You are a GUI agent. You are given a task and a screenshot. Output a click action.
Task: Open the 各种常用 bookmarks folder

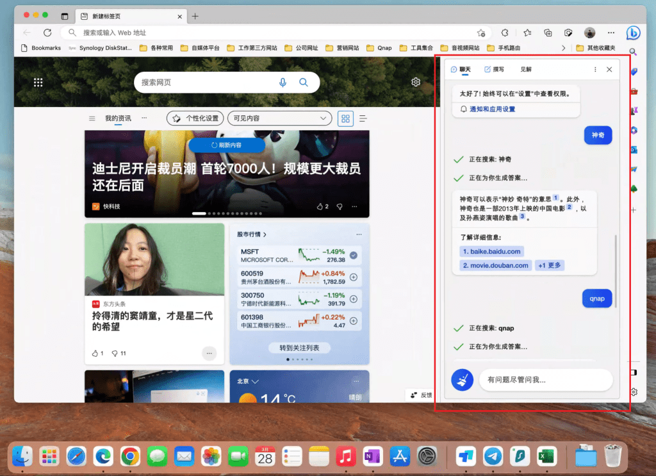tap(156, 48)
